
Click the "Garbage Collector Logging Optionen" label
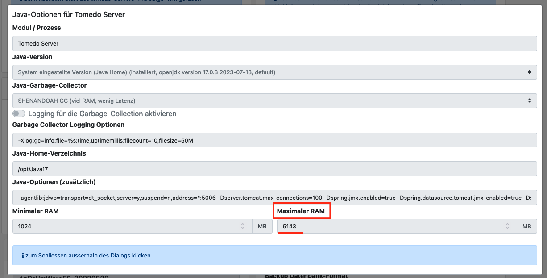pyautogui.click(x=69, y=125)
